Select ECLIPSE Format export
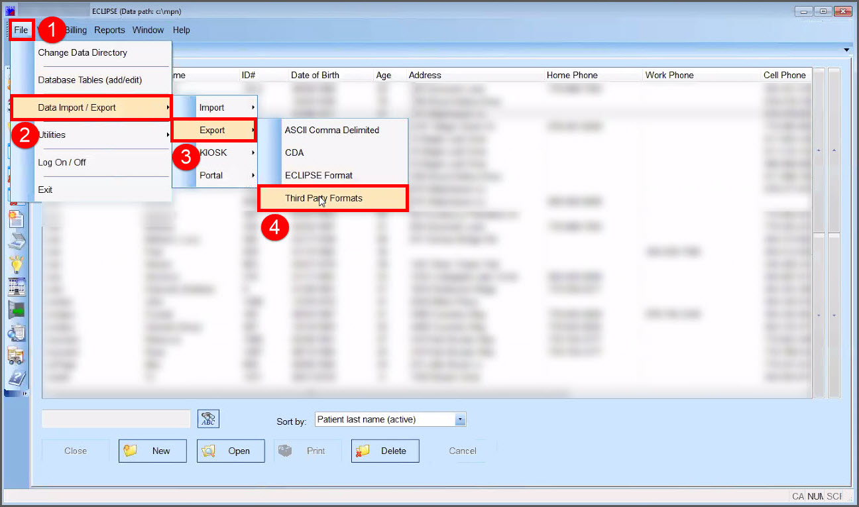Image resolution: width=859 pixels, height=507 pixels. pyautogui.click(x=333, y=175)
